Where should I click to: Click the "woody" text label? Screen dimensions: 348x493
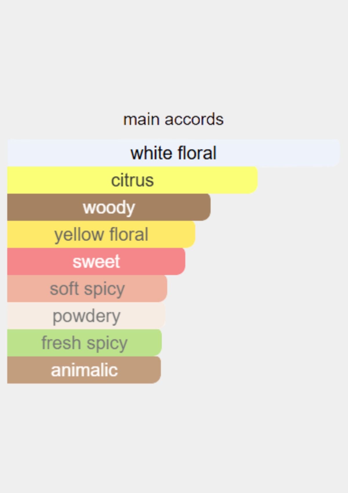[109, 207]
